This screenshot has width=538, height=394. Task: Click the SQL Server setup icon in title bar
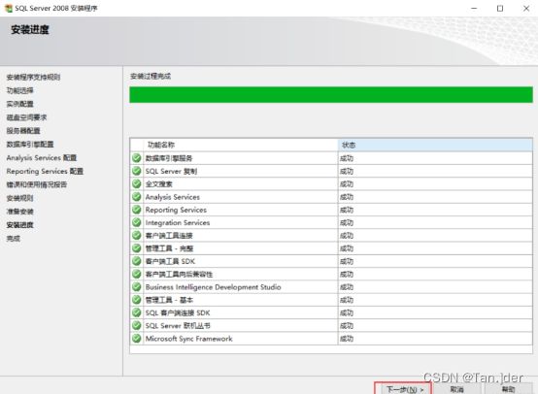8,8
